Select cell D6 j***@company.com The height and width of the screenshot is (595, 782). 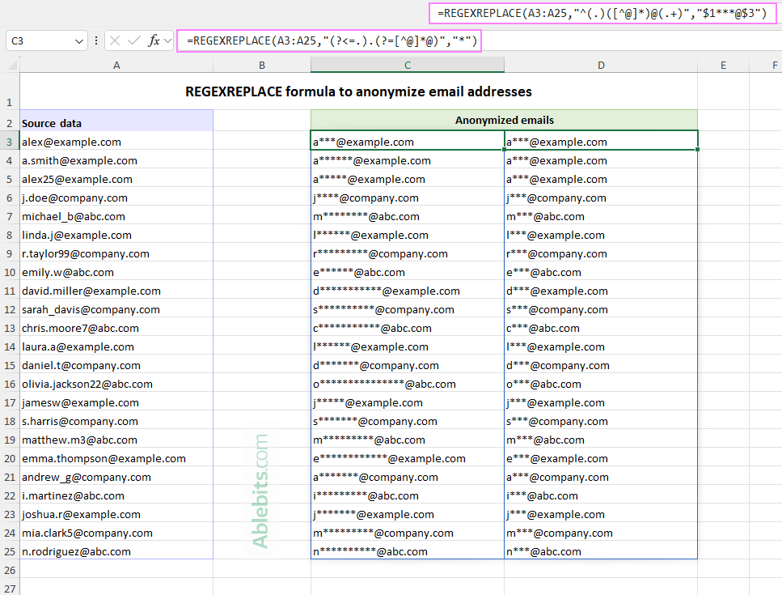click(x=601, y=198)
